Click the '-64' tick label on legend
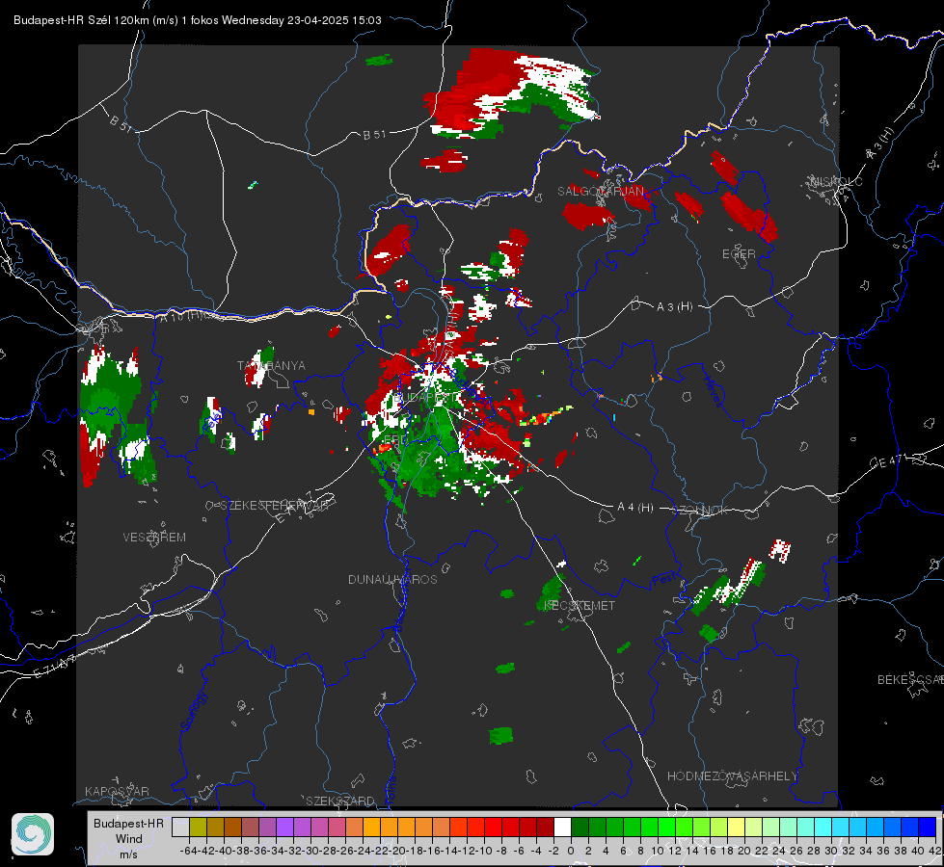This screenshot has height=867, width=944. click(x=189, y=851)
